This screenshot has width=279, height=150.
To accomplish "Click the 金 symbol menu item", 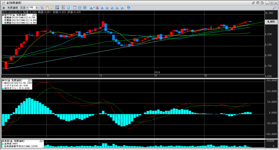I will [x=4, y=8].
